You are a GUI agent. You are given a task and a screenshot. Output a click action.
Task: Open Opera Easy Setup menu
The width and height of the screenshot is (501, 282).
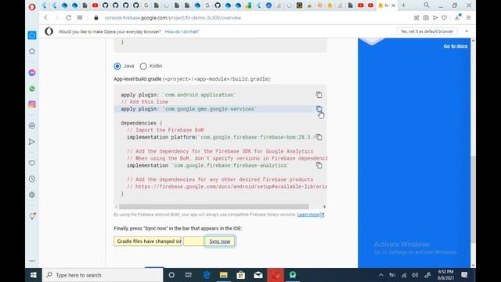click(468, 18)
